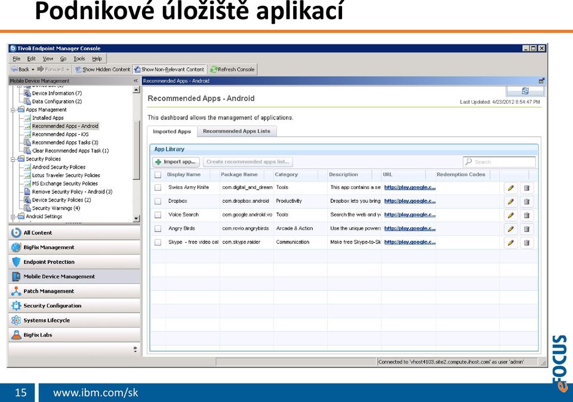The image size is (573, 402).
Task: Open the Forward button dropdown arrow
Action: tap(67, 69)
